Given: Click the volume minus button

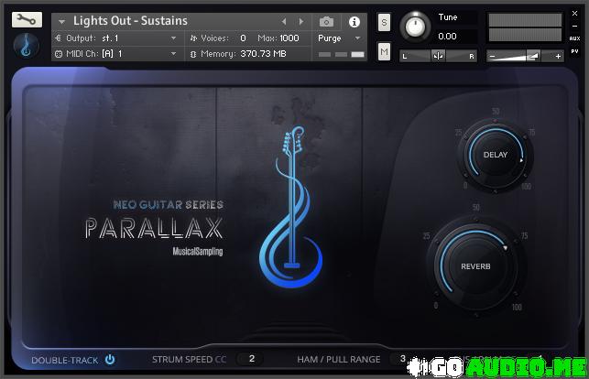Looking at the screenshot, I should click(493, 56).
